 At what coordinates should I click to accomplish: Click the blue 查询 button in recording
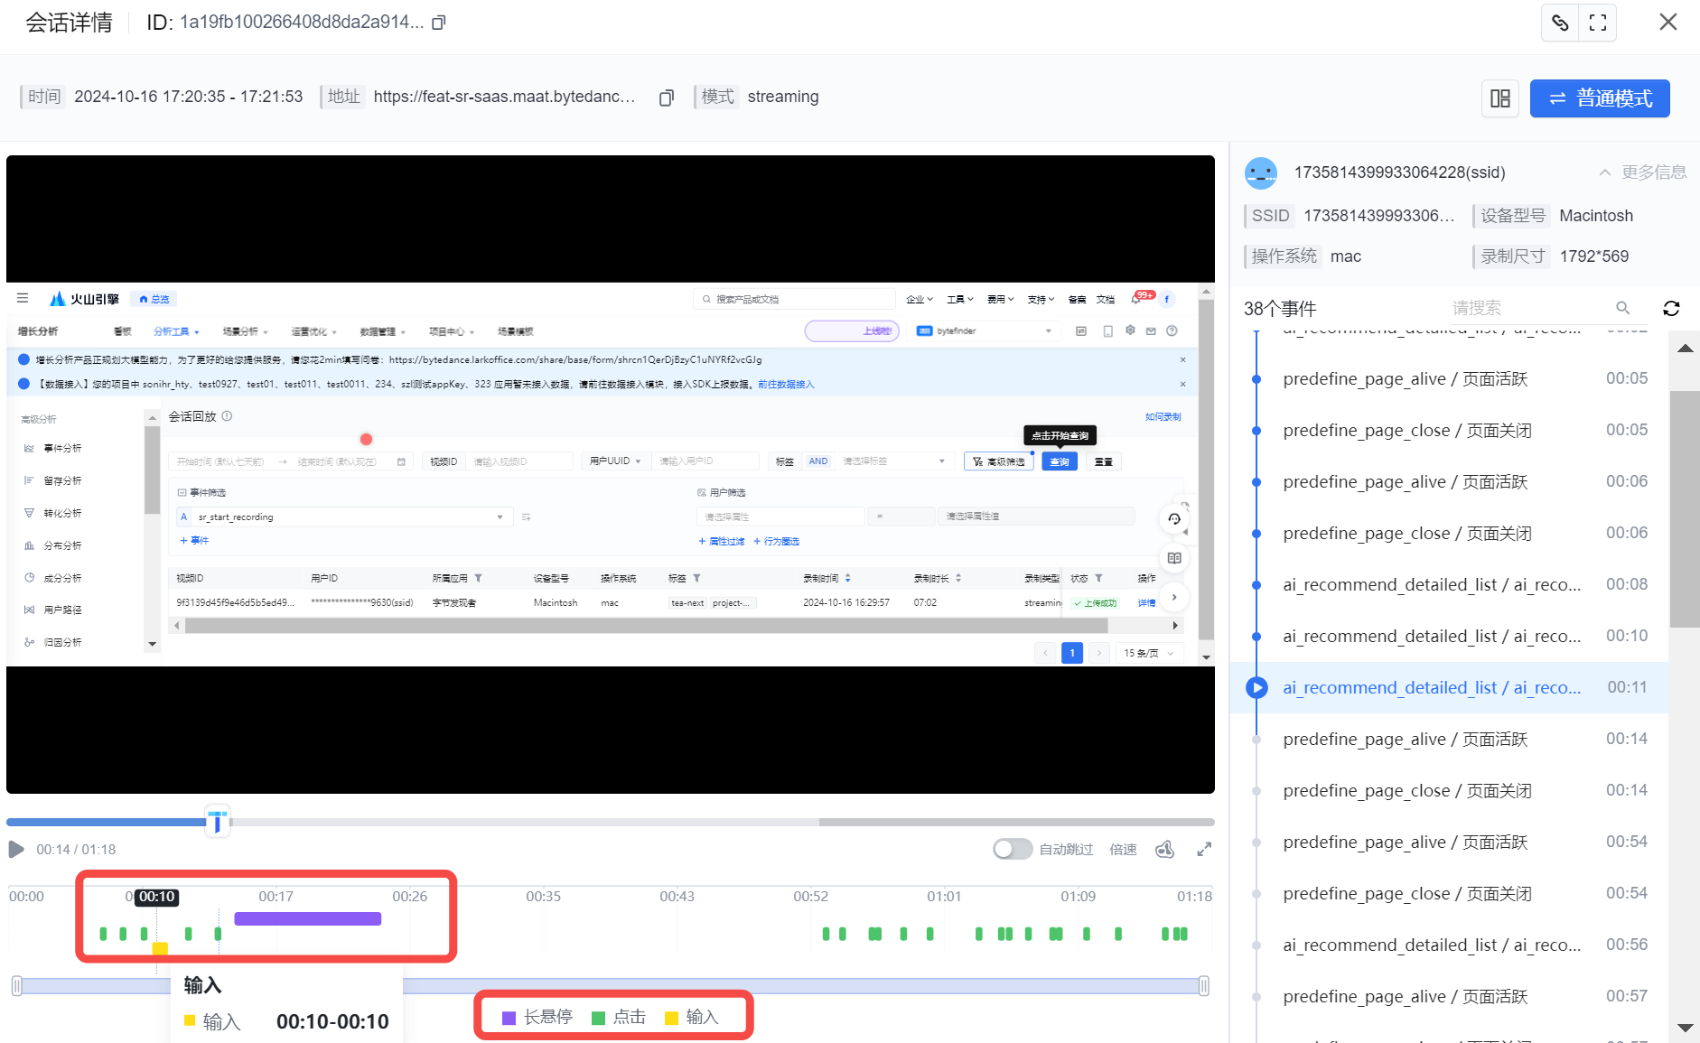click(1059, 461)
